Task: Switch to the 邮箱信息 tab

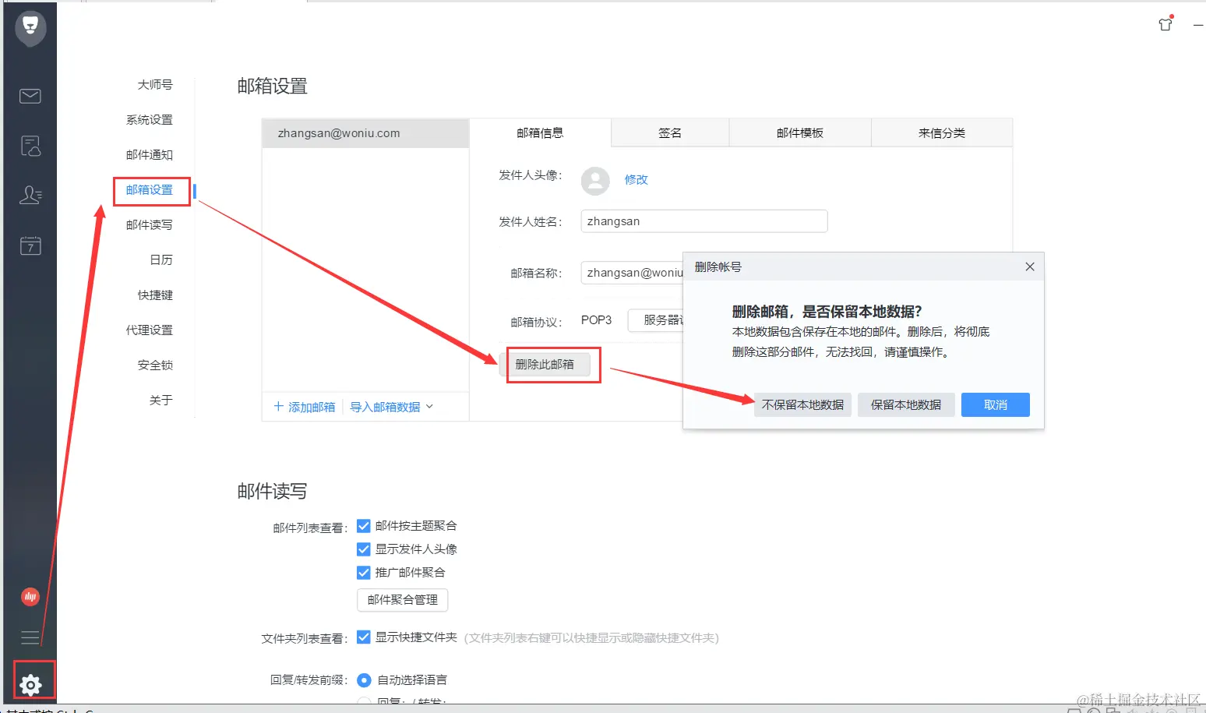Action: [x=540, y=133]
